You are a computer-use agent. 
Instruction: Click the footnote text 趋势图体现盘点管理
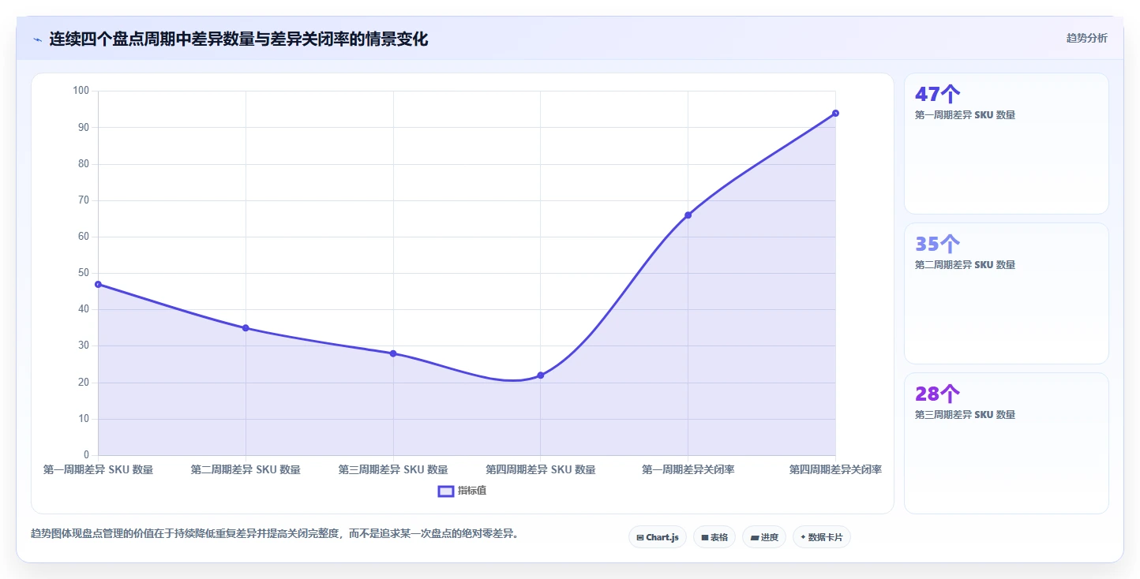click(275, 534)
